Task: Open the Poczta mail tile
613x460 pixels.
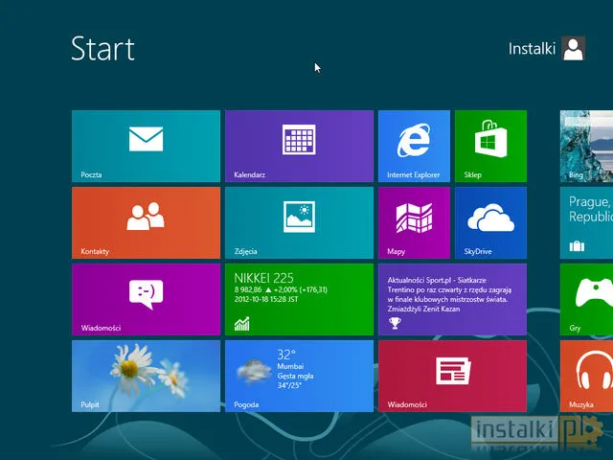Action: 146,146
